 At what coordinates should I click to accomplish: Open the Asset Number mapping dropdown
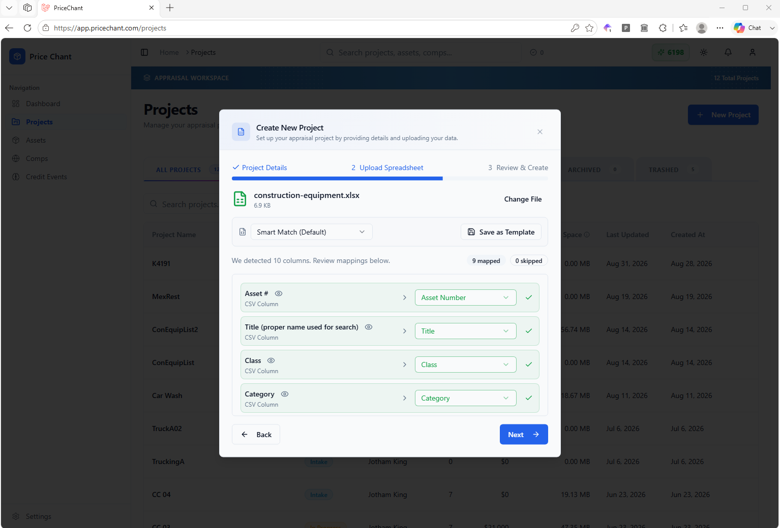click(x=465, y=298)
